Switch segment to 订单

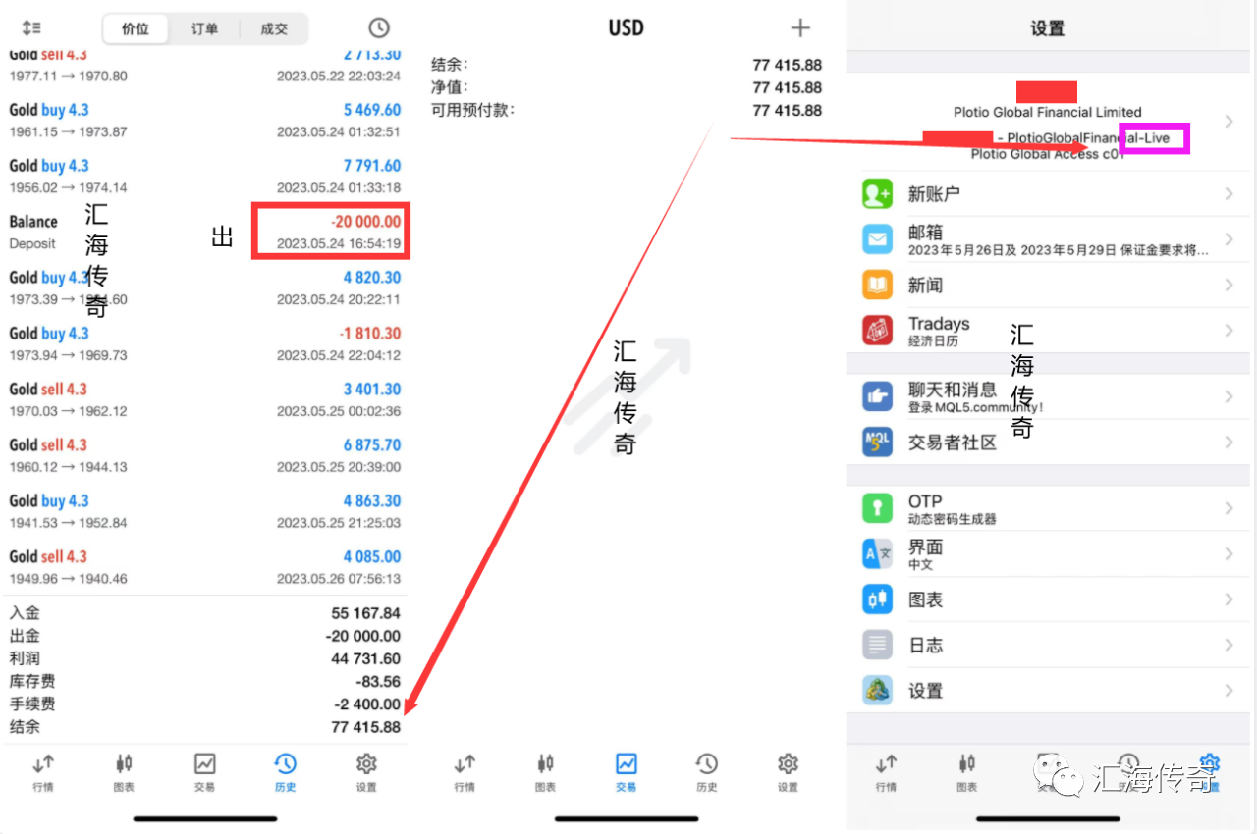(204, 28)
